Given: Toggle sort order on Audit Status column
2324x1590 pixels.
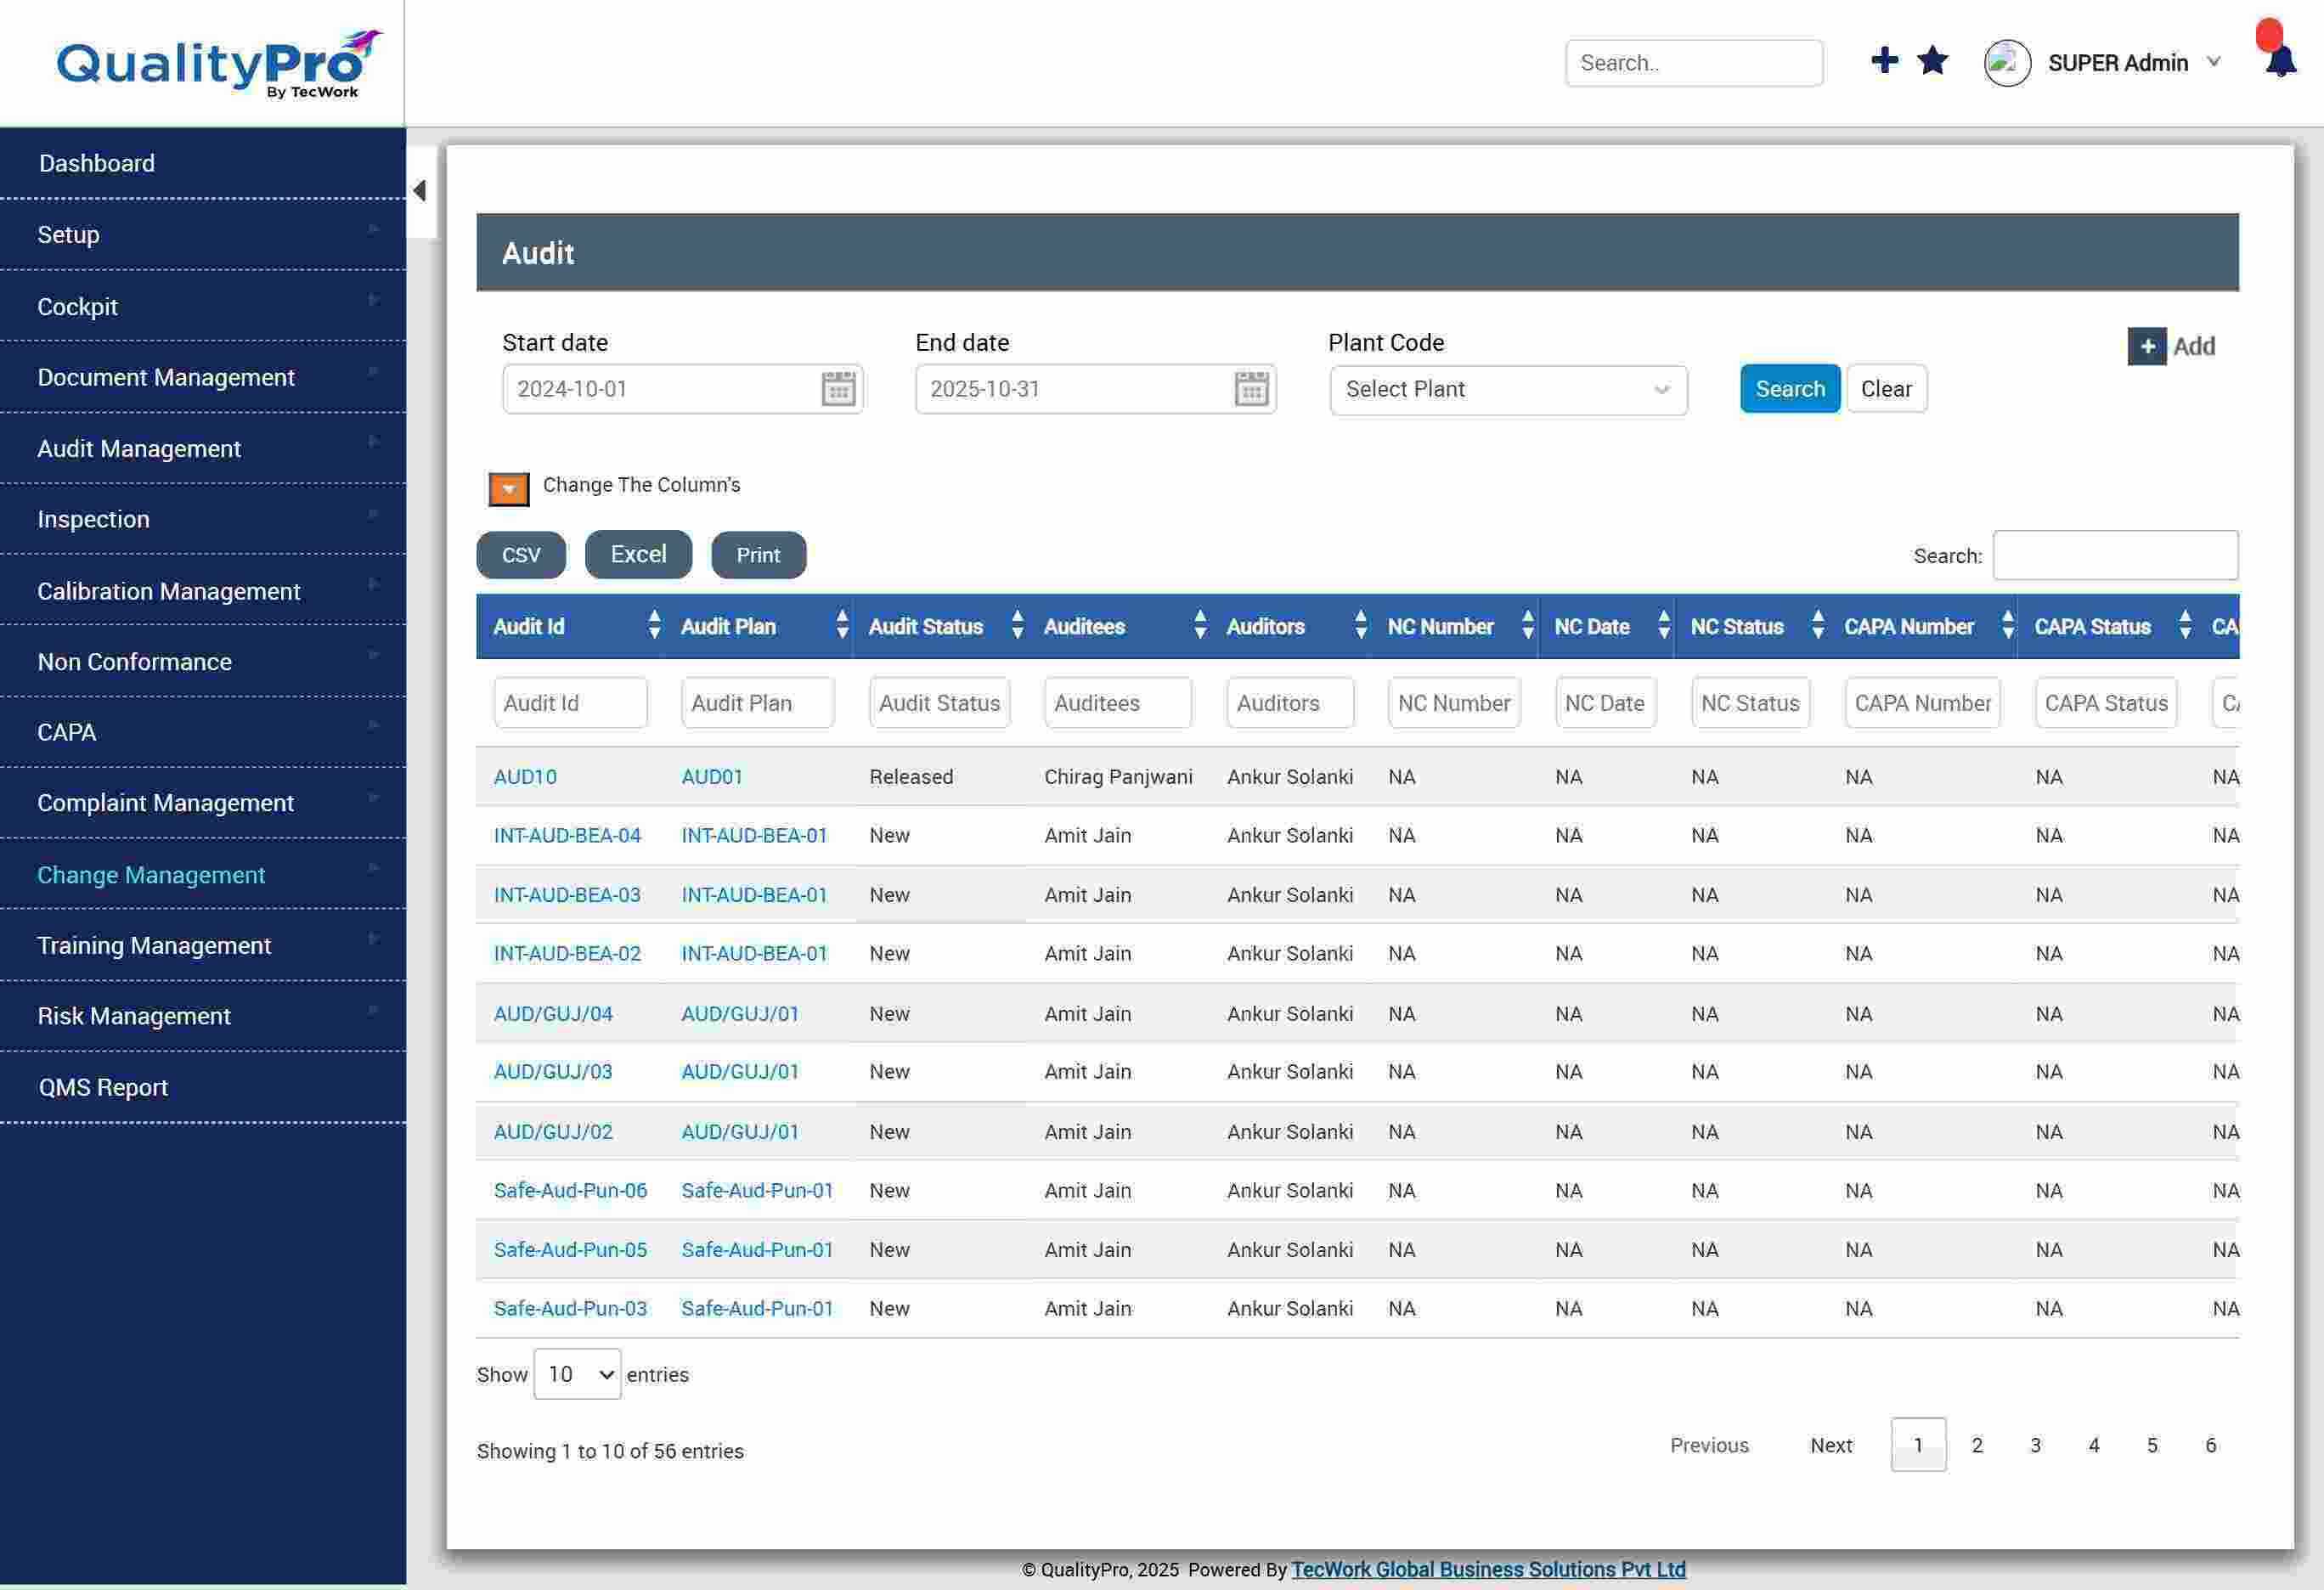Looking at the screenshot, I should click(x=1017, y=626).
